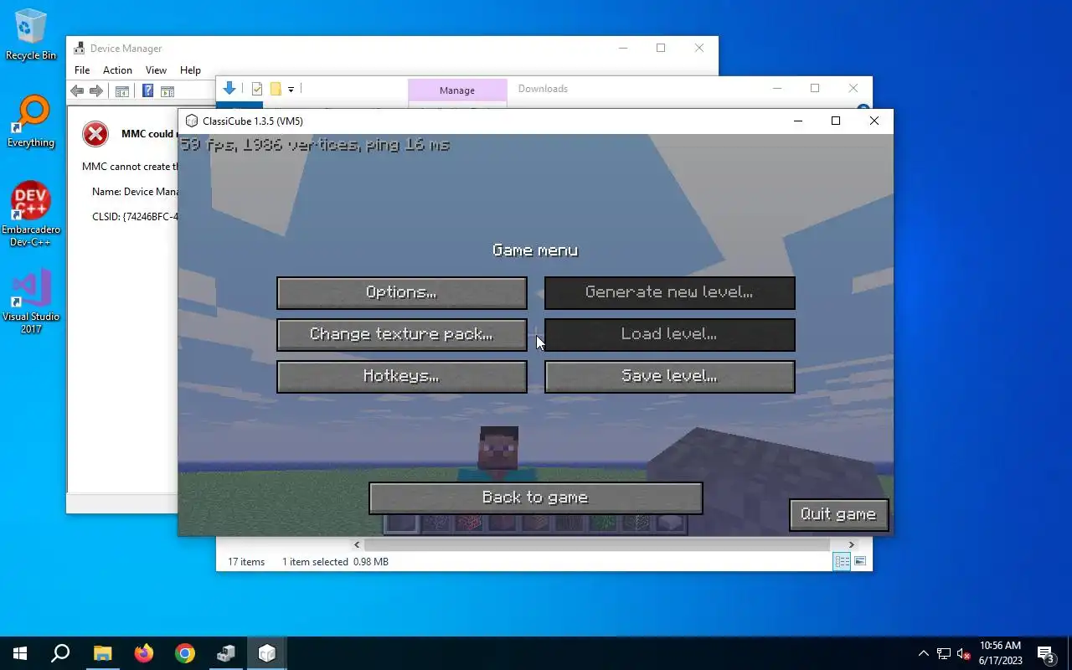Launch Google Chrome from the taskbar
This screenshot has width=1072, height=670.
[x=184, y=653]
